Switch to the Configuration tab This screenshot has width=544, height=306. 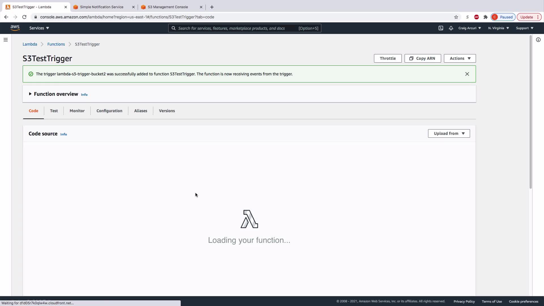[x=109, y=111]
